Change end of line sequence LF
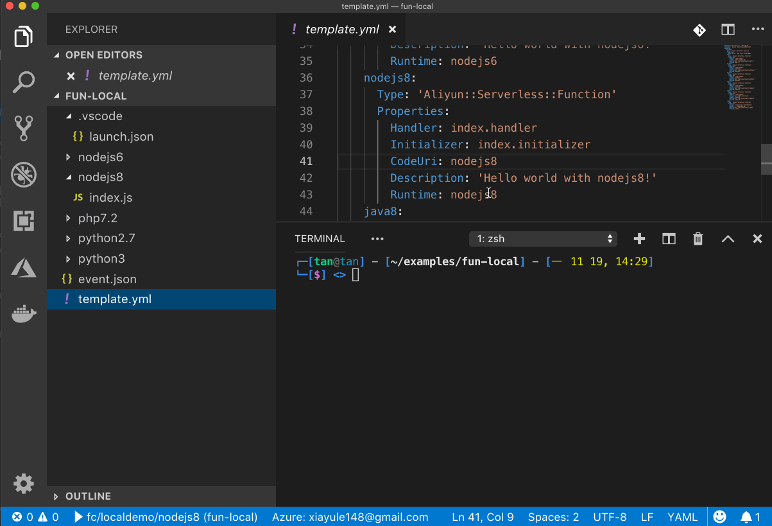This screenshot has width=772, height=526. (x=647, y=517)
